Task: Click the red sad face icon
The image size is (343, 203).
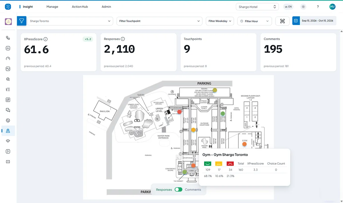Action: coord(230,163)
